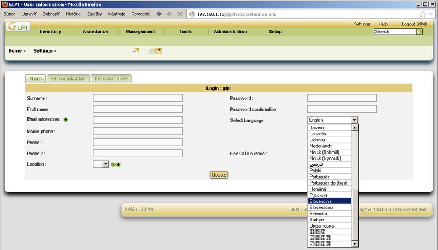Open Firefox Zobraziť menu

pos(51,14)
